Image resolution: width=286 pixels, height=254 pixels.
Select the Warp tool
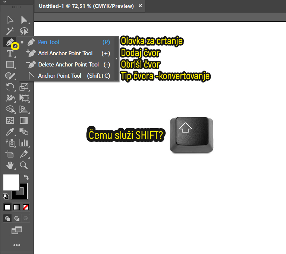[10, 98]
